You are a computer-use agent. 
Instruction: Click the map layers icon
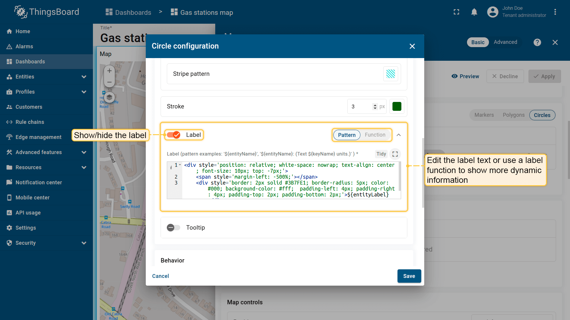(x=109, y=97)
